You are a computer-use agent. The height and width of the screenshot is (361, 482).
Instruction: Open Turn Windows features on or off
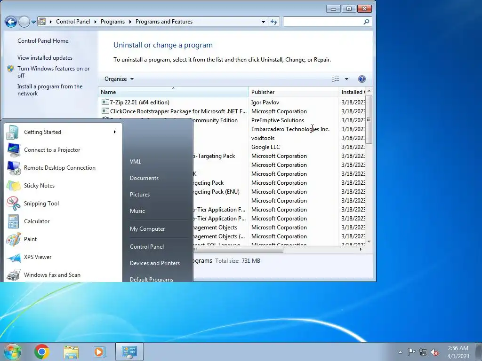(54, 72)
